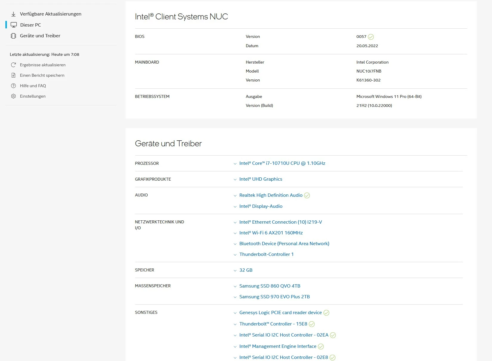Click the Thunderbolt Controller - 15E8 link
The image size is (492, 361).
(x=273, y=324)
